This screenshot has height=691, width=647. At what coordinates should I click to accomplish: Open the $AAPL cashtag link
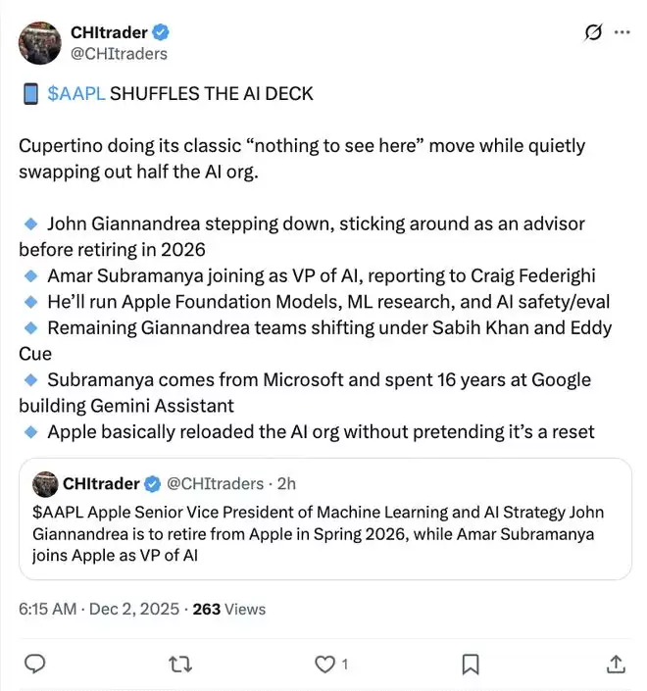click(76, 94)
